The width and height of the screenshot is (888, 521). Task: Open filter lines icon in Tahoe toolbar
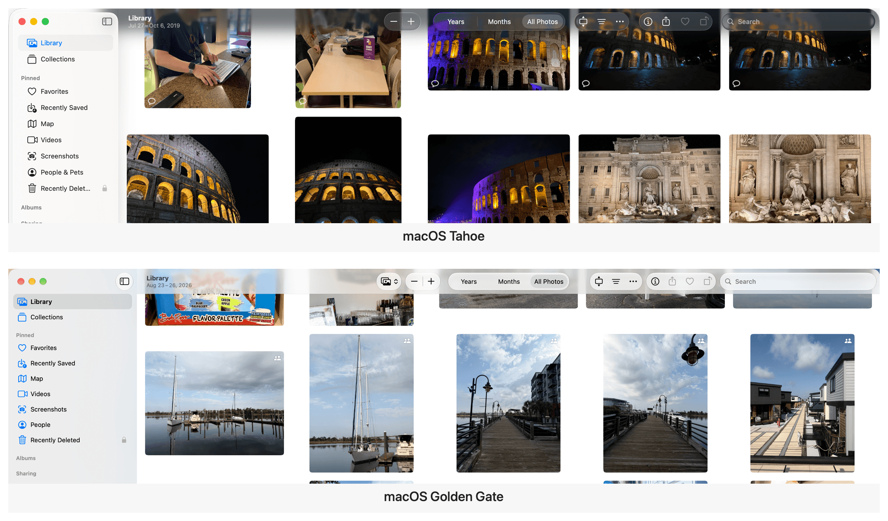(601, 22)
